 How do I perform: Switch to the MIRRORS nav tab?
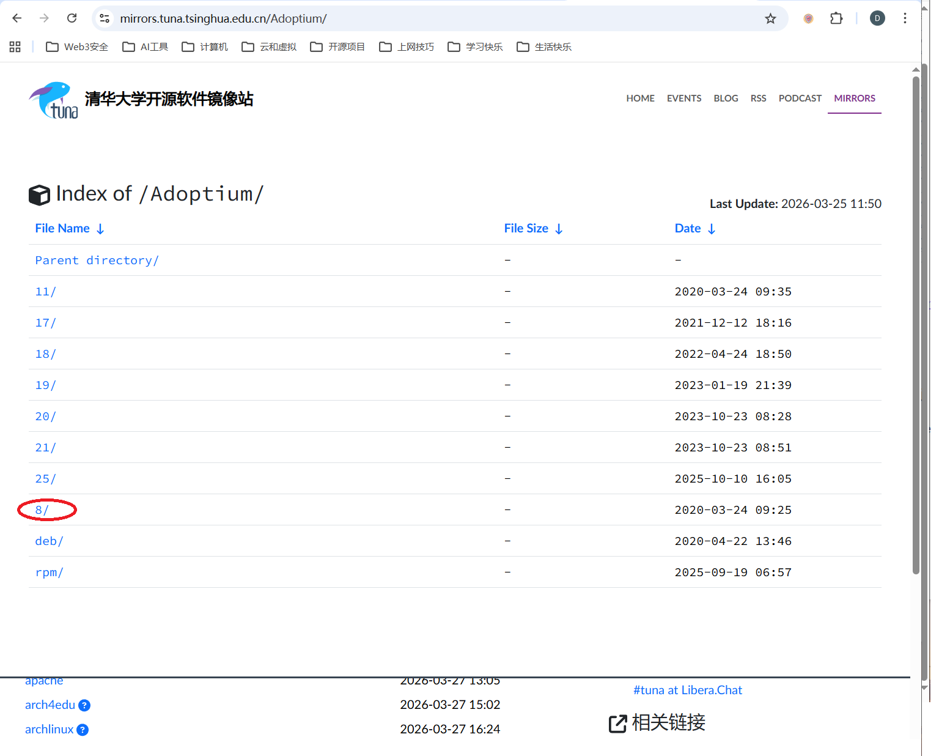pyautogui.click(x=854, y=98)
